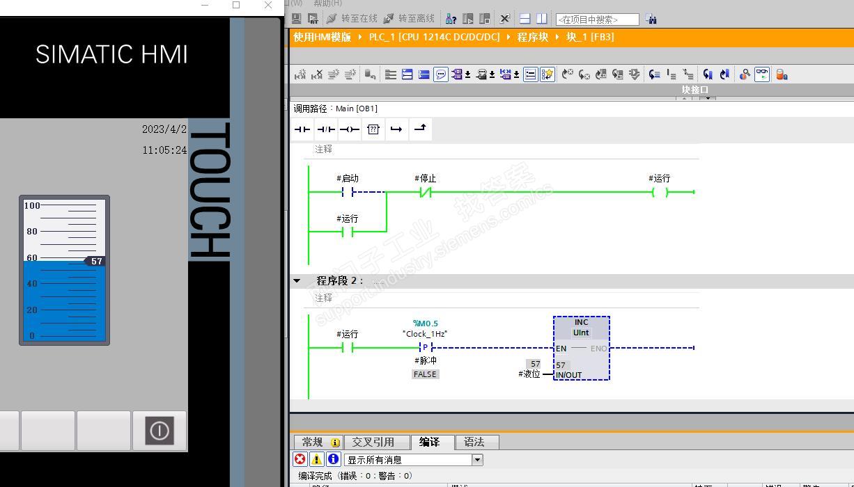Image resolution: width=854 pixels, height=487 pixels.
Task: Click PLC_1 in the breadcrumb path
Action: (434, 37)
